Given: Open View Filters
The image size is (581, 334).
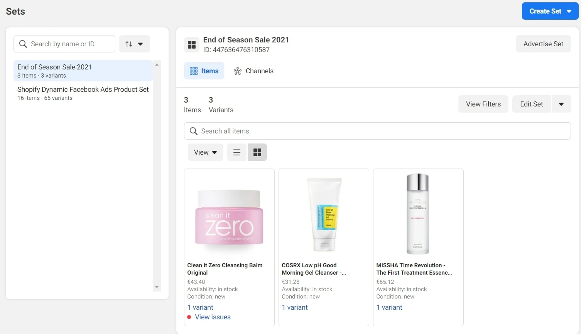Looking at the screenshot, I should [x=483, y=104].
